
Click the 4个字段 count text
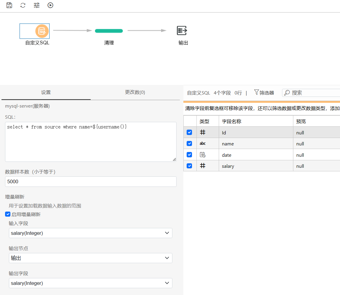pos(222,93)
